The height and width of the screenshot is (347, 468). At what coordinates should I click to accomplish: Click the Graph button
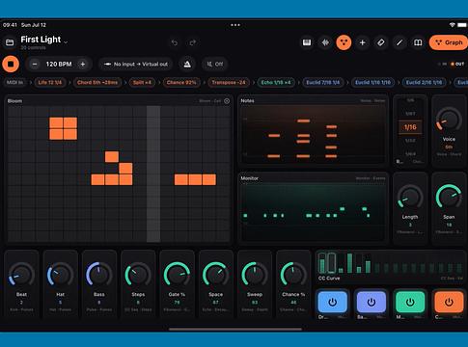coord(449,42)
